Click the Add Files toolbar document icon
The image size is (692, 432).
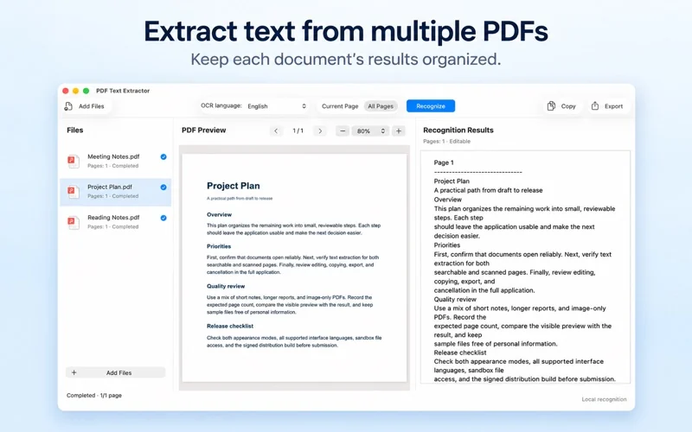(x=68, y=106)
